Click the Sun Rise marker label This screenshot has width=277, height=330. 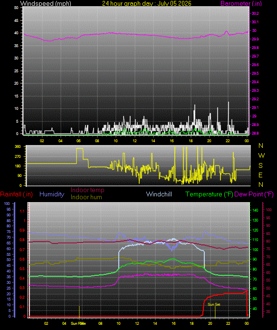click(x=78, y=323)
